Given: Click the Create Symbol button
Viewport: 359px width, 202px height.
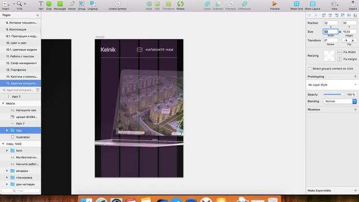Looking at the screenshot, I should pos(117,6).
